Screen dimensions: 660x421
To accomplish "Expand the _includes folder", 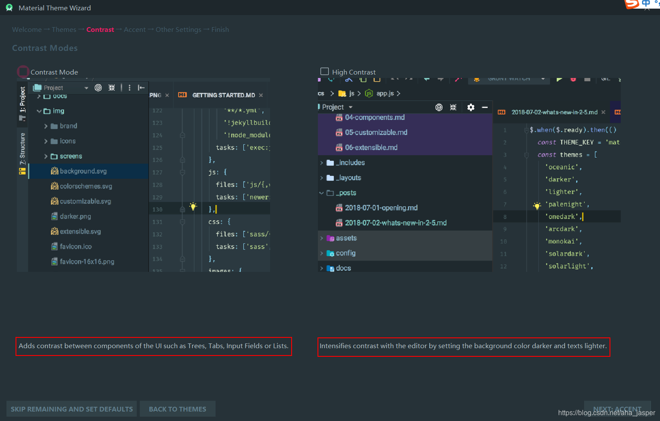I will (321, 162).
